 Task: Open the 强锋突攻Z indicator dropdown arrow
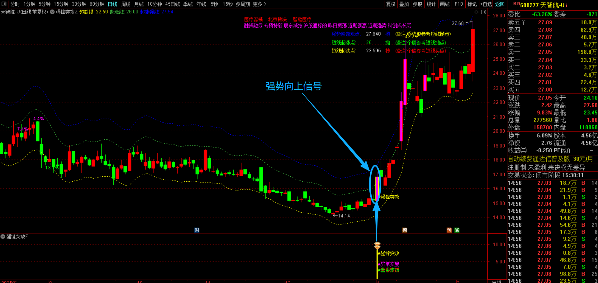[52, 12]
